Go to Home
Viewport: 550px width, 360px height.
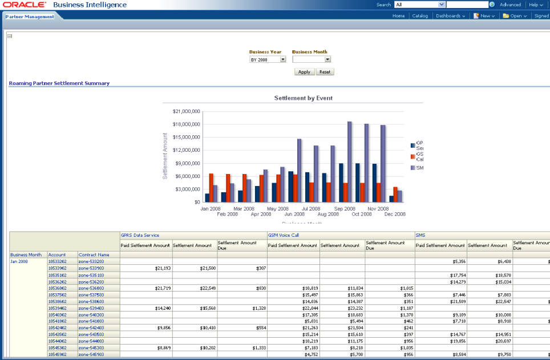[x=398, y=16]
